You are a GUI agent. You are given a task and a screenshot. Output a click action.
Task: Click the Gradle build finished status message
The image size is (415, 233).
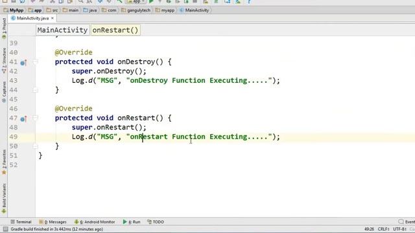(x=56, y=229)
